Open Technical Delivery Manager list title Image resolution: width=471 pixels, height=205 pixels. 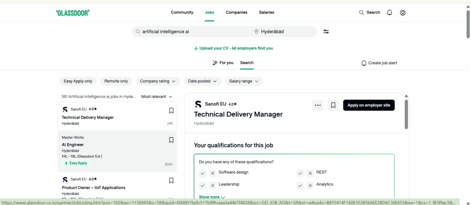click(x=88, y=117)
